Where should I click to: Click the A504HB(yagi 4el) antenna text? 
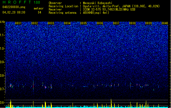[x=96, y=13]
